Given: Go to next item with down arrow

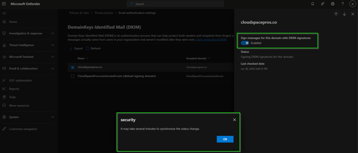Looking at the screenshot, I should 344,14.
